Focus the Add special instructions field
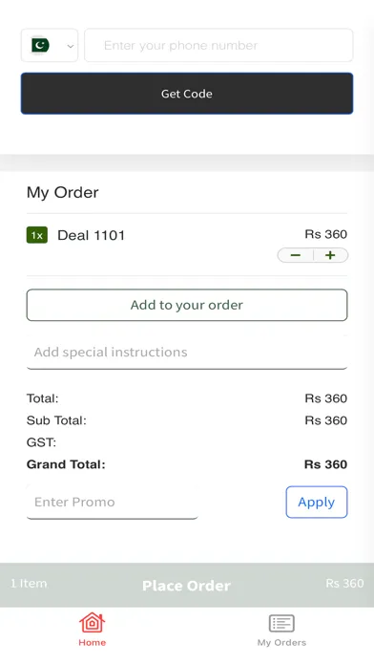Image resolution: width=374 pixels, height=665 pixels. pos(187,352)
